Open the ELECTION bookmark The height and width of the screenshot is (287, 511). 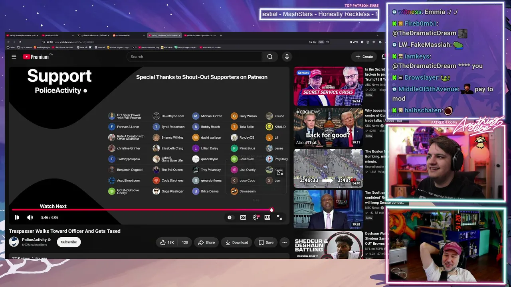(x=166, y=47)
